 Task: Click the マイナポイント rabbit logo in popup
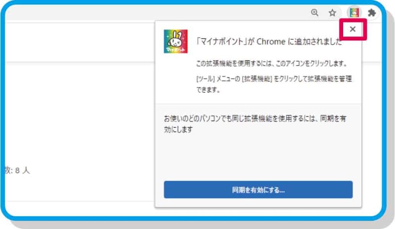click(x=175, y=41)
